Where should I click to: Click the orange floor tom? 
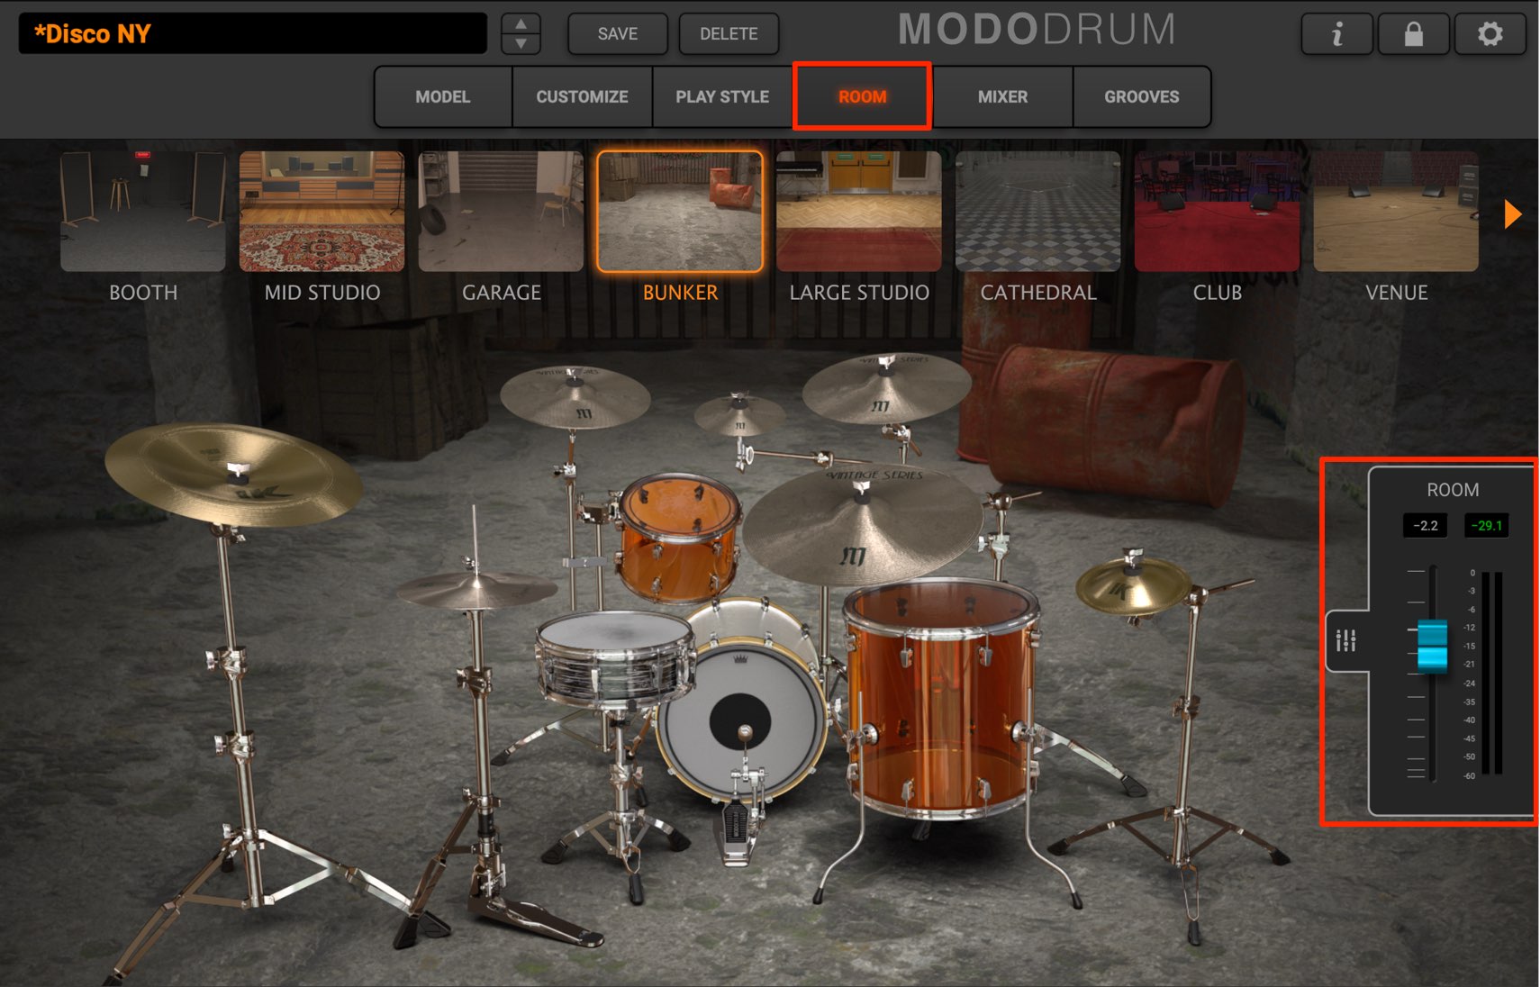[x=941, y=698]
